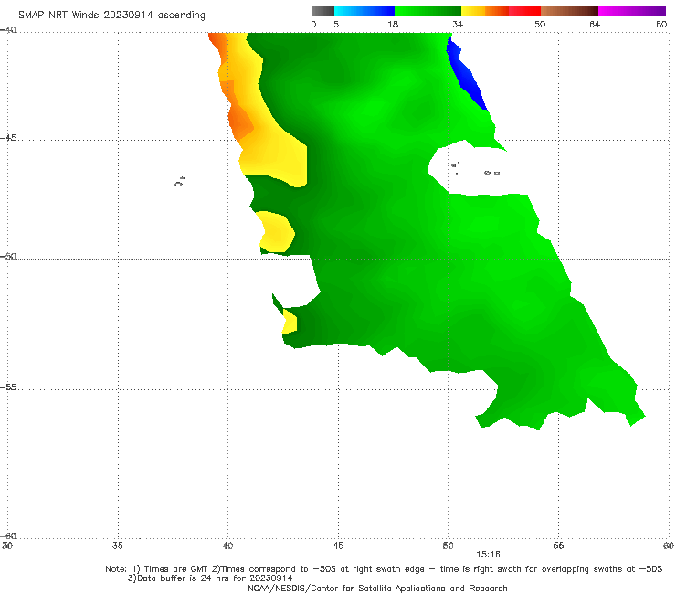This screenshot has height=594, width=676.
Task: Click the green segment of the color bar
Action: click(x=428, y=11)
